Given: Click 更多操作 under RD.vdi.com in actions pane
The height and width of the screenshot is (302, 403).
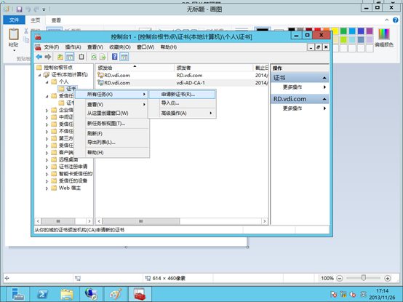Looking at the screenshot, I should click(x=292, y=108).
